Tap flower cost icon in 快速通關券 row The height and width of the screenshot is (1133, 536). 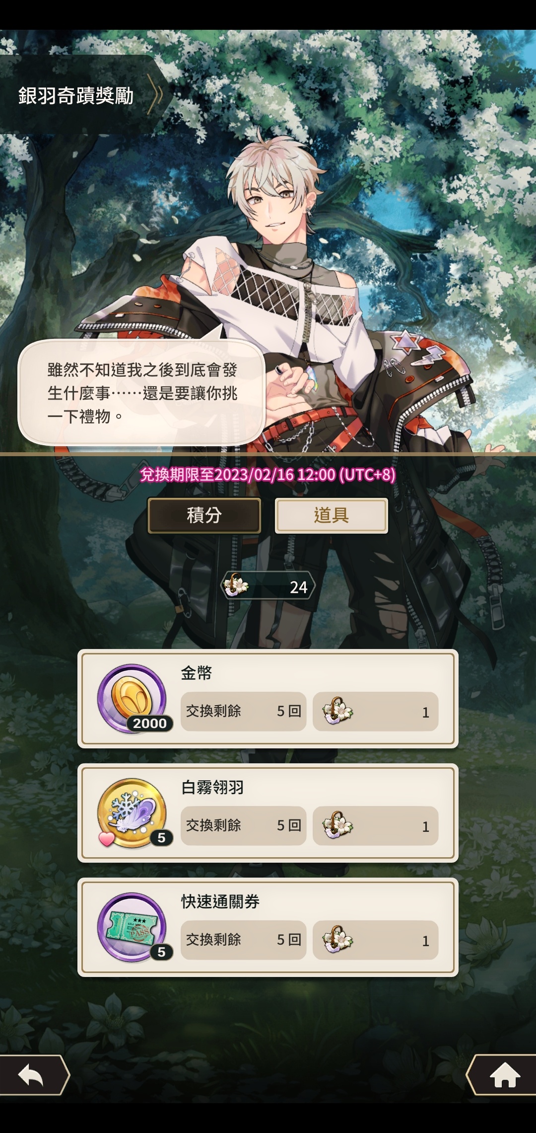coord(337,939)
